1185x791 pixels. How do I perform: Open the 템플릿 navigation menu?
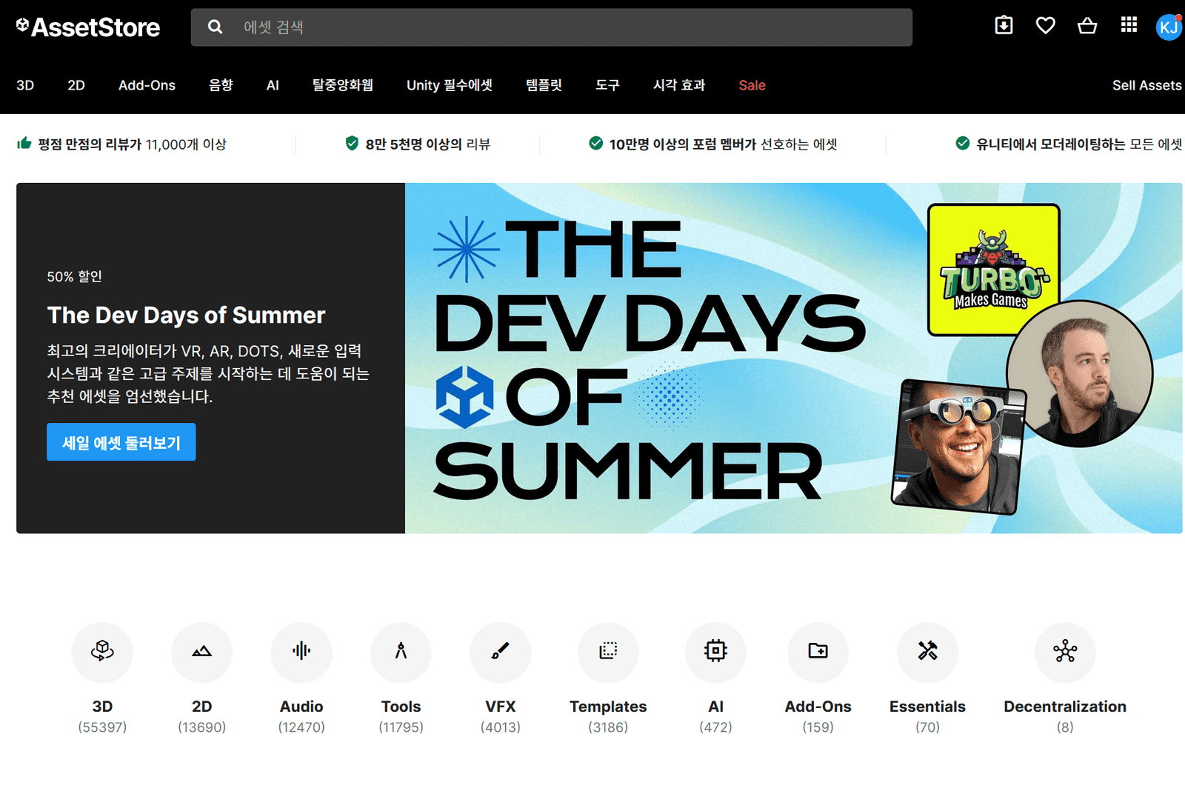tap(544, 85)
